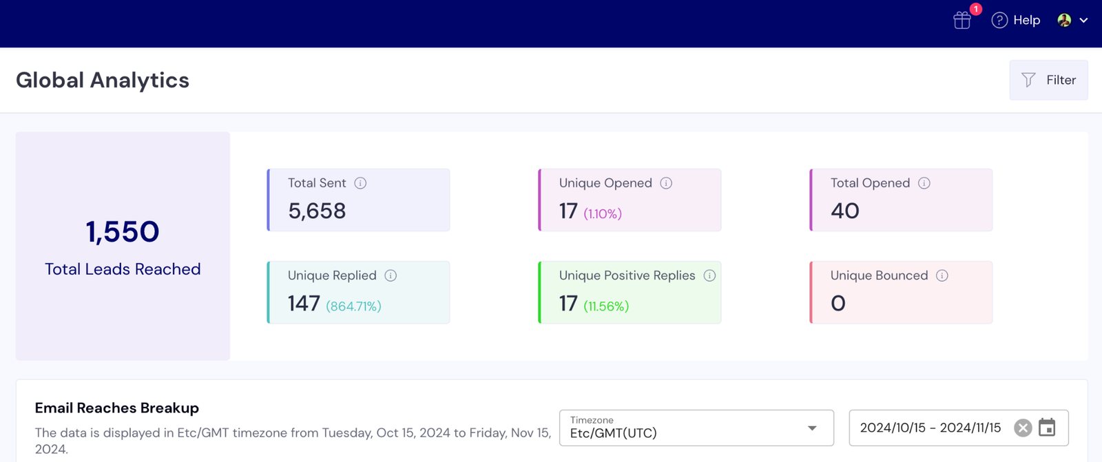The width and height of the screenshot is (1102, 462).
Task: Select the 1,550 Total Leads Reached card
Action: pyautogui.click(x=123, y=246)
